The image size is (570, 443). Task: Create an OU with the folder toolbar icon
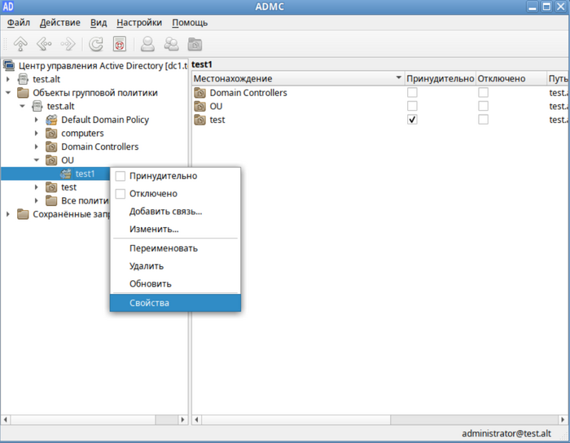(x=195, y=44)
